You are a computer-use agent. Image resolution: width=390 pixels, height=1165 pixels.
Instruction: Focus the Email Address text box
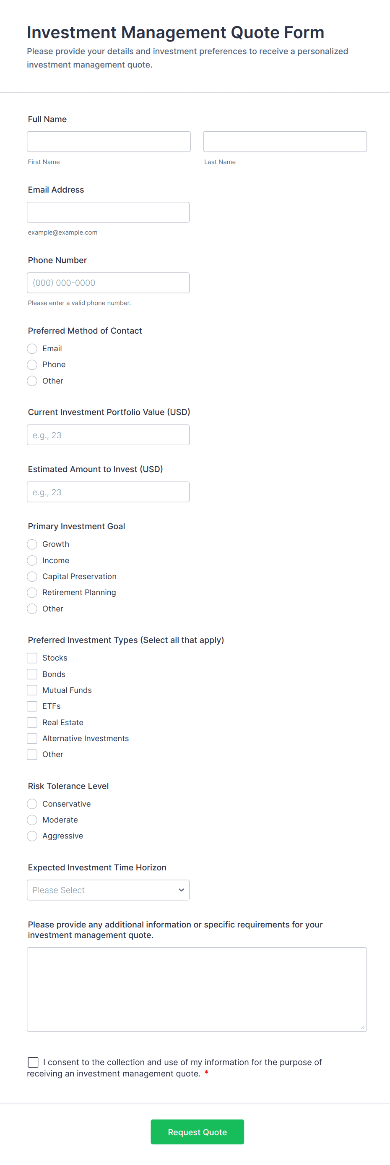click(108, 212)
